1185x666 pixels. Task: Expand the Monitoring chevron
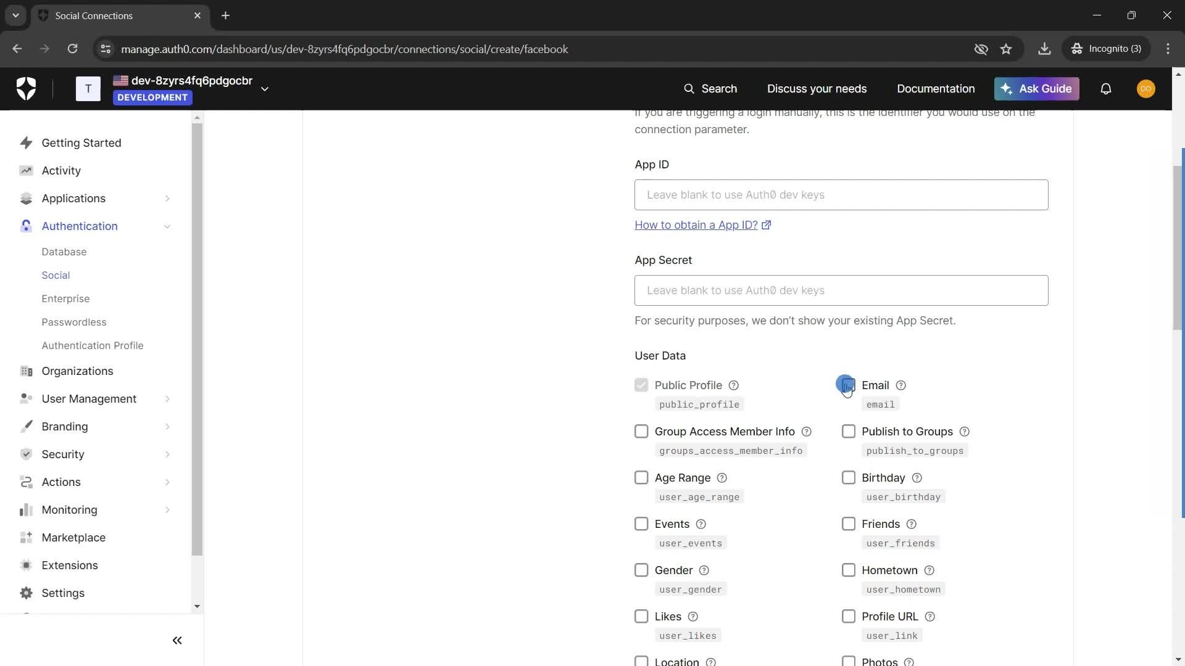click(167, 510)
